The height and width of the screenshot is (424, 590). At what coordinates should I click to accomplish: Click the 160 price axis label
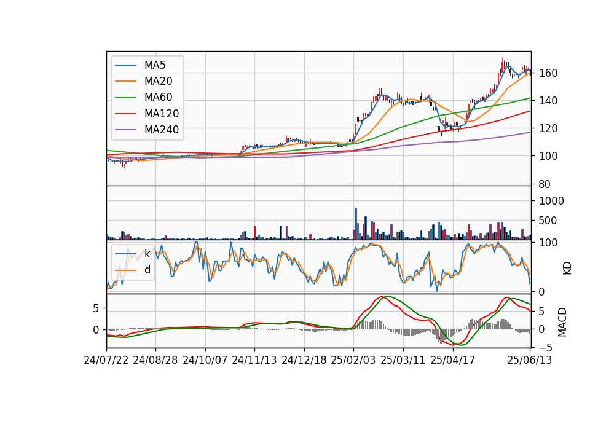(548, 73)
